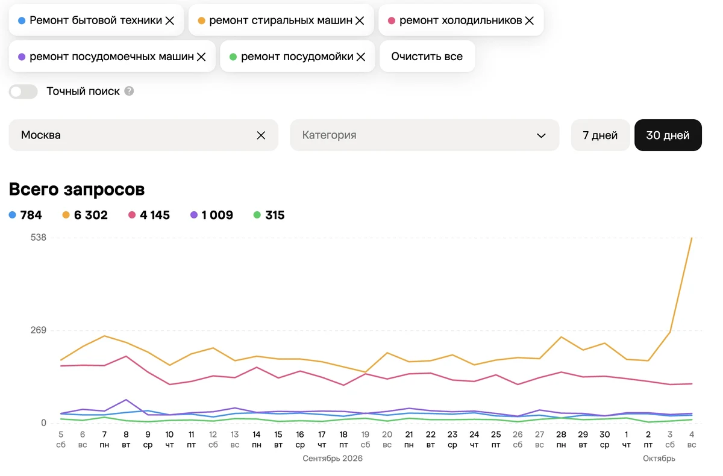
Task: Click the 538 y-axis label
Action: pos(39,237)
